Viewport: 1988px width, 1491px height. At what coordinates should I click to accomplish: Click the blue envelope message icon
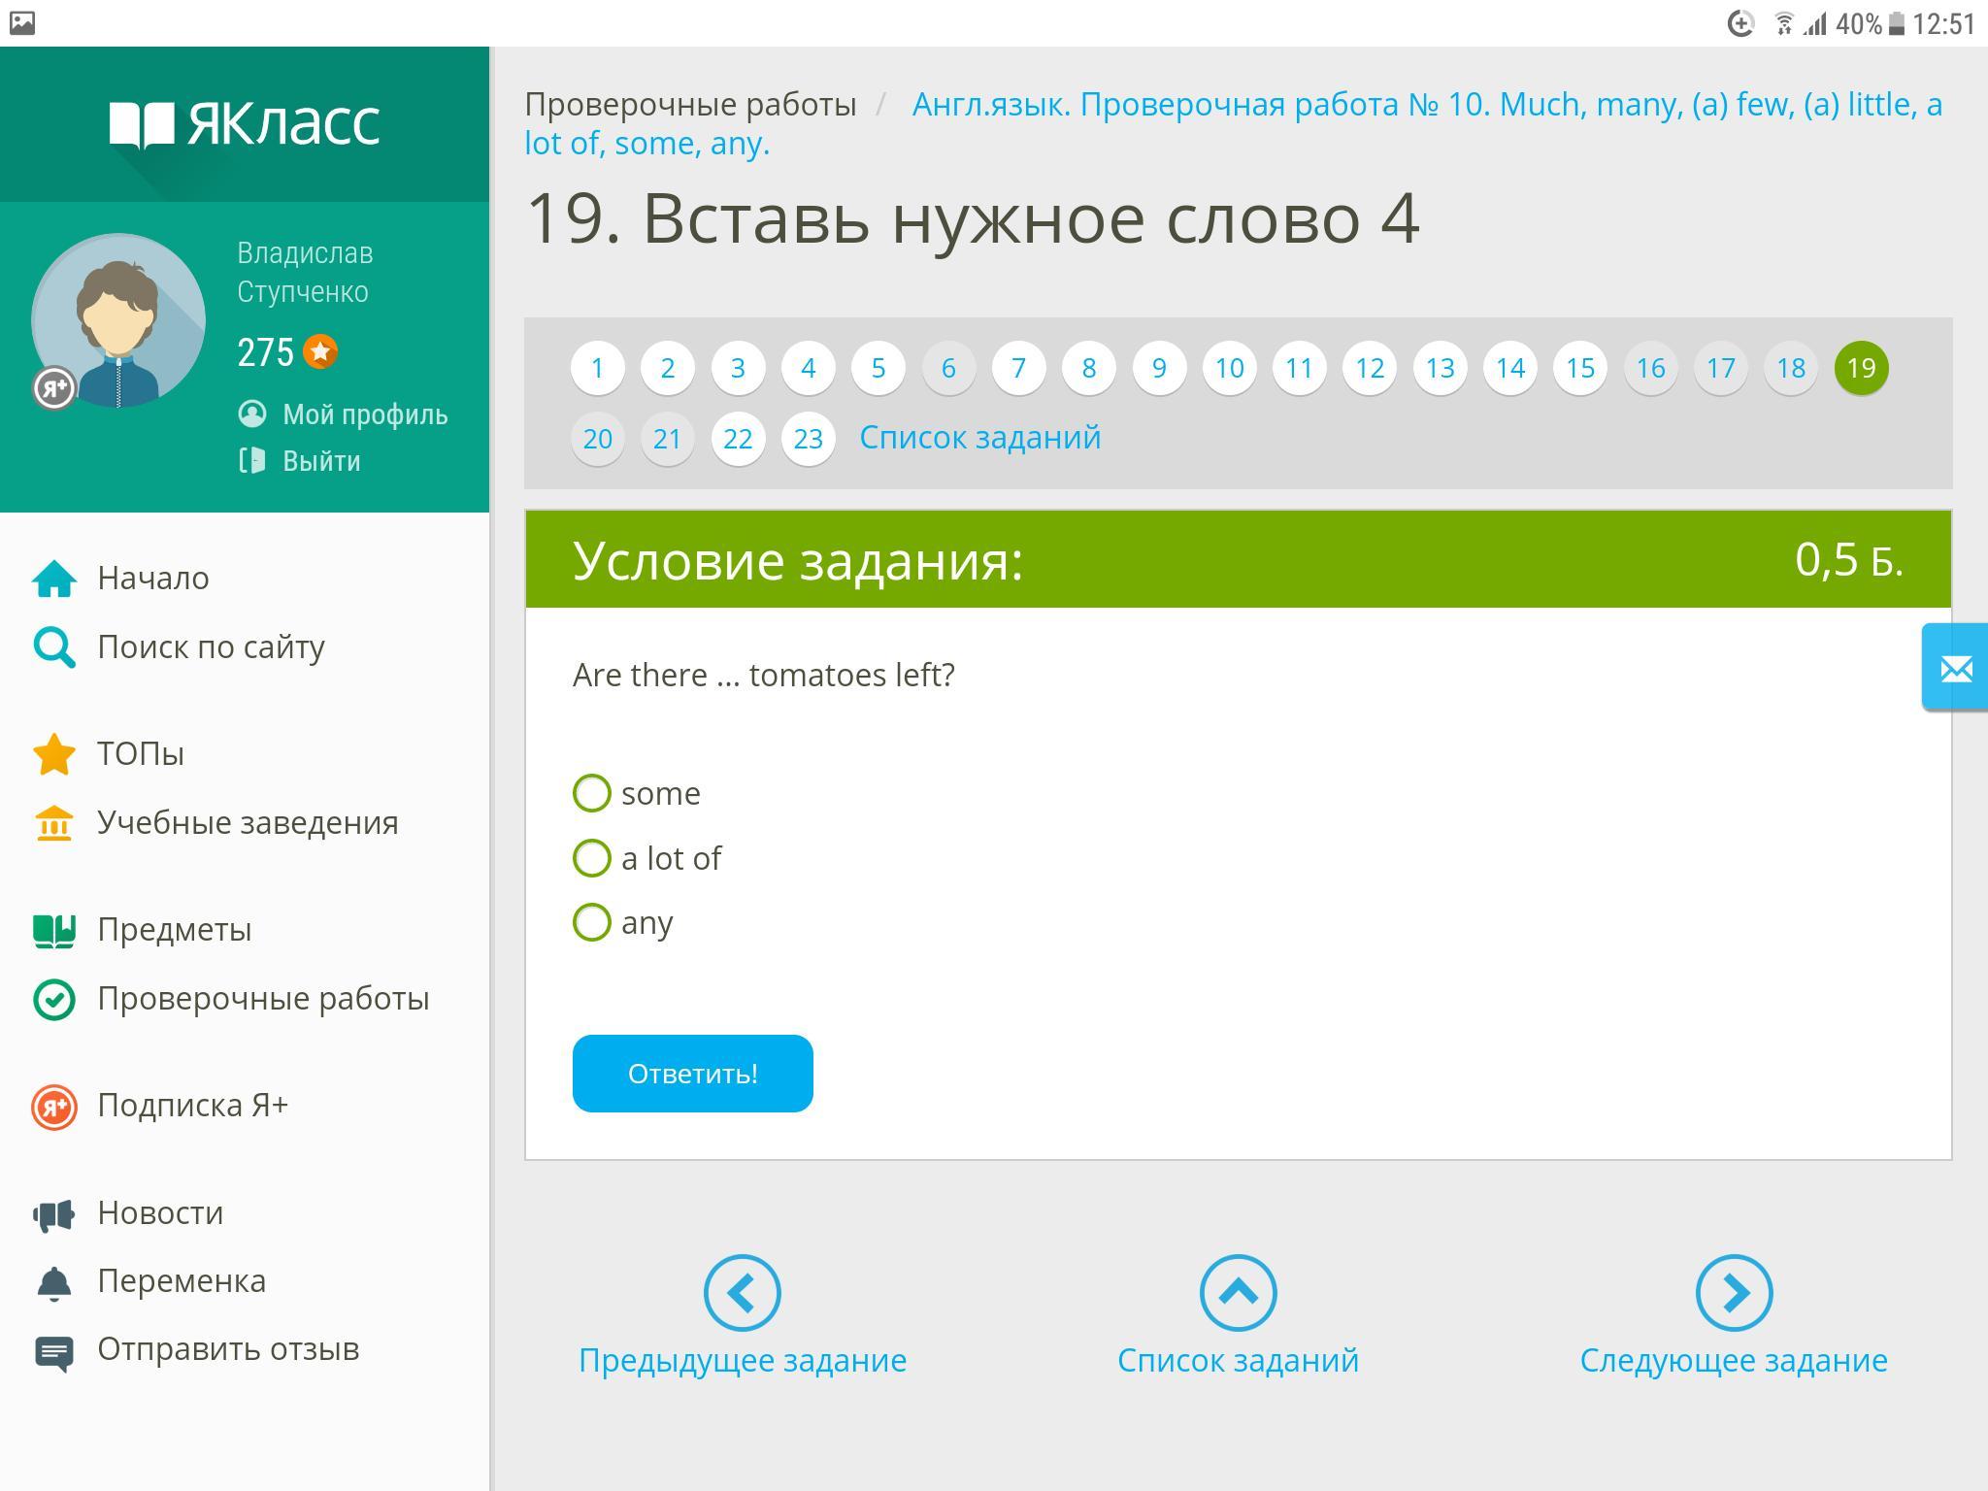point(1955,669)
